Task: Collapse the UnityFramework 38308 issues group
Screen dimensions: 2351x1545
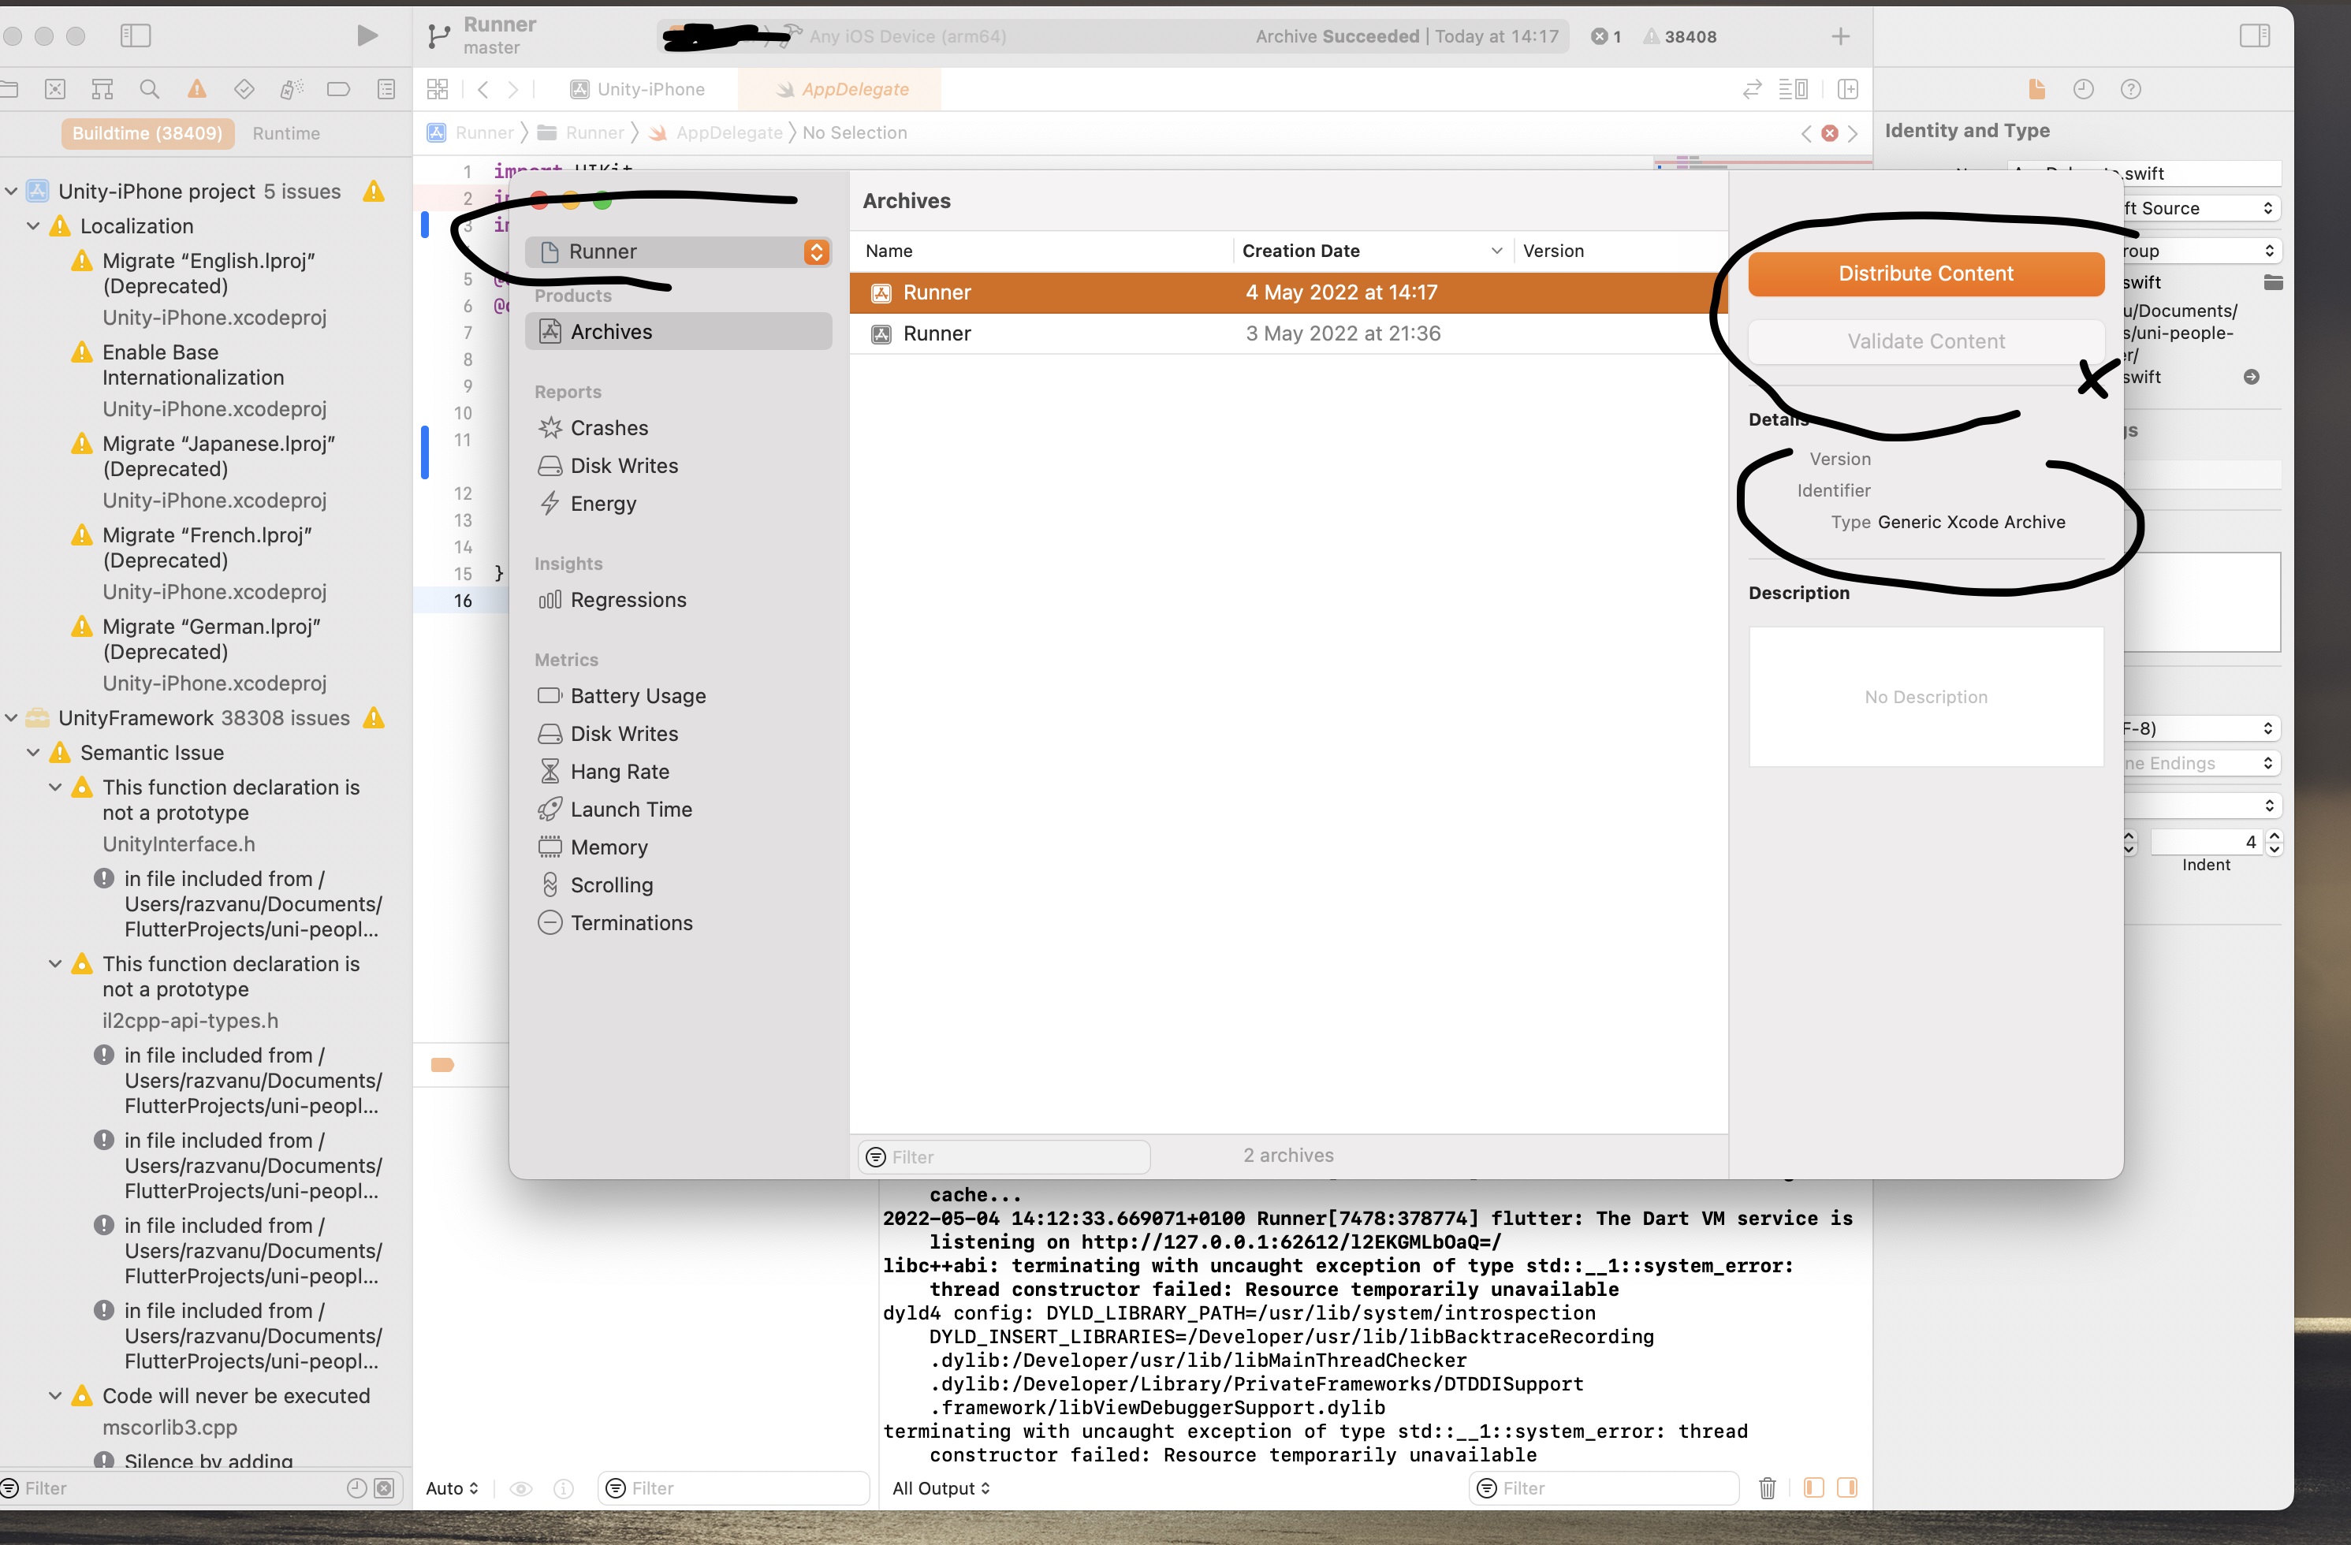Action: pos(12,718)
